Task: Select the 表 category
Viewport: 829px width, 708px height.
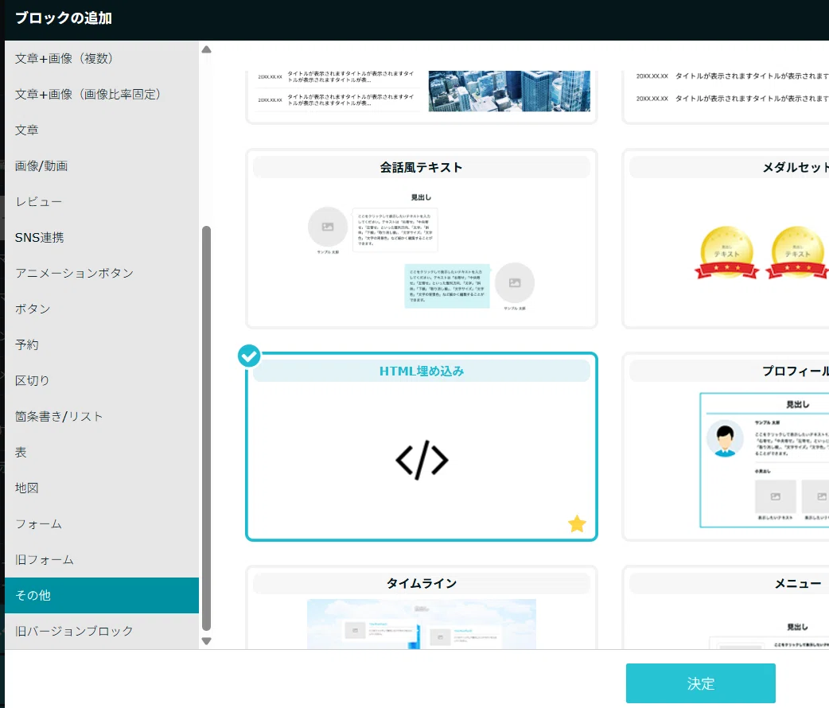Action: pos(102,452)
